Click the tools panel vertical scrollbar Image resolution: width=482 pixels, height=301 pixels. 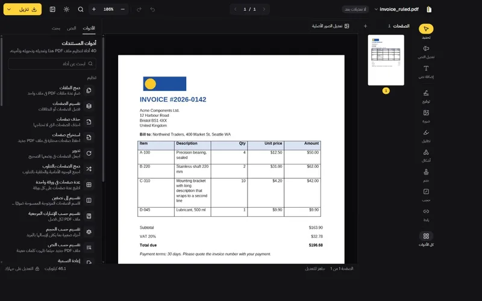point(103,109)
